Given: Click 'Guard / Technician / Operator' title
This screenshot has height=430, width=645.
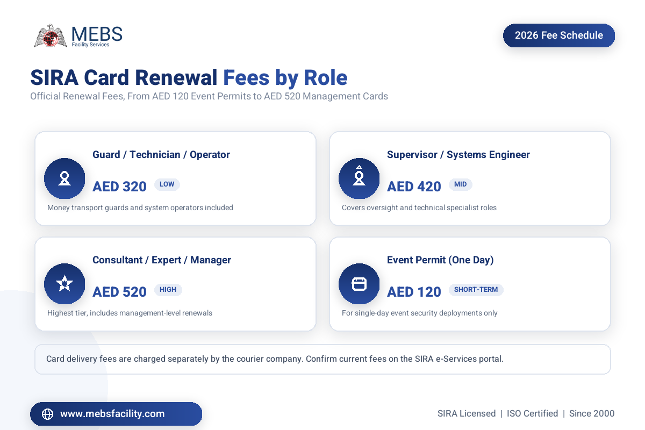Looking at the screenshot, I should pos(161,155).
